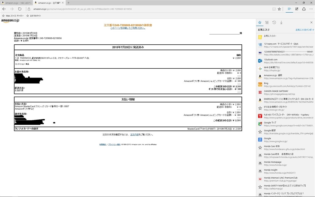Click the amazon.co.jp logo
Image resolution: width=315 pixels, height=197 pixels.
pyautogui.click(x=10, y=21)
